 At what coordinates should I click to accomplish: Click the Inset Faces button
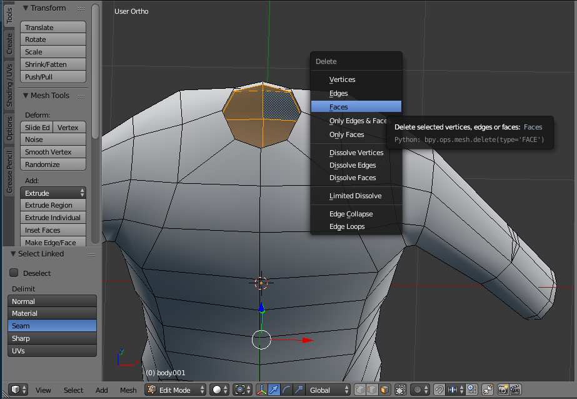[53, 230]
